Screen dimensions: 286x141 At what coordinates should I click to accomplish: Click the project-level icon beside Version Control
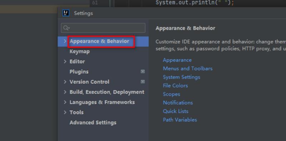click(143, 82)
